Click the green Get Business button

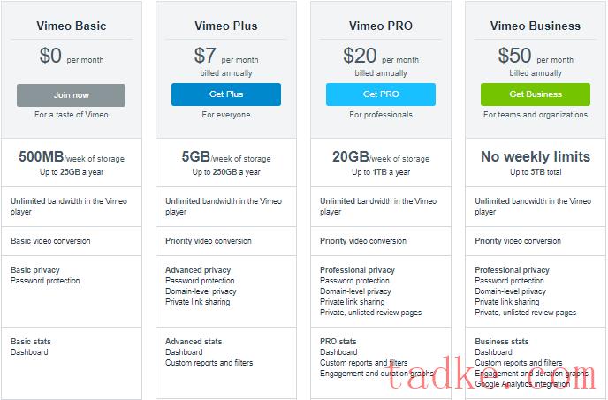pos(535,94)
